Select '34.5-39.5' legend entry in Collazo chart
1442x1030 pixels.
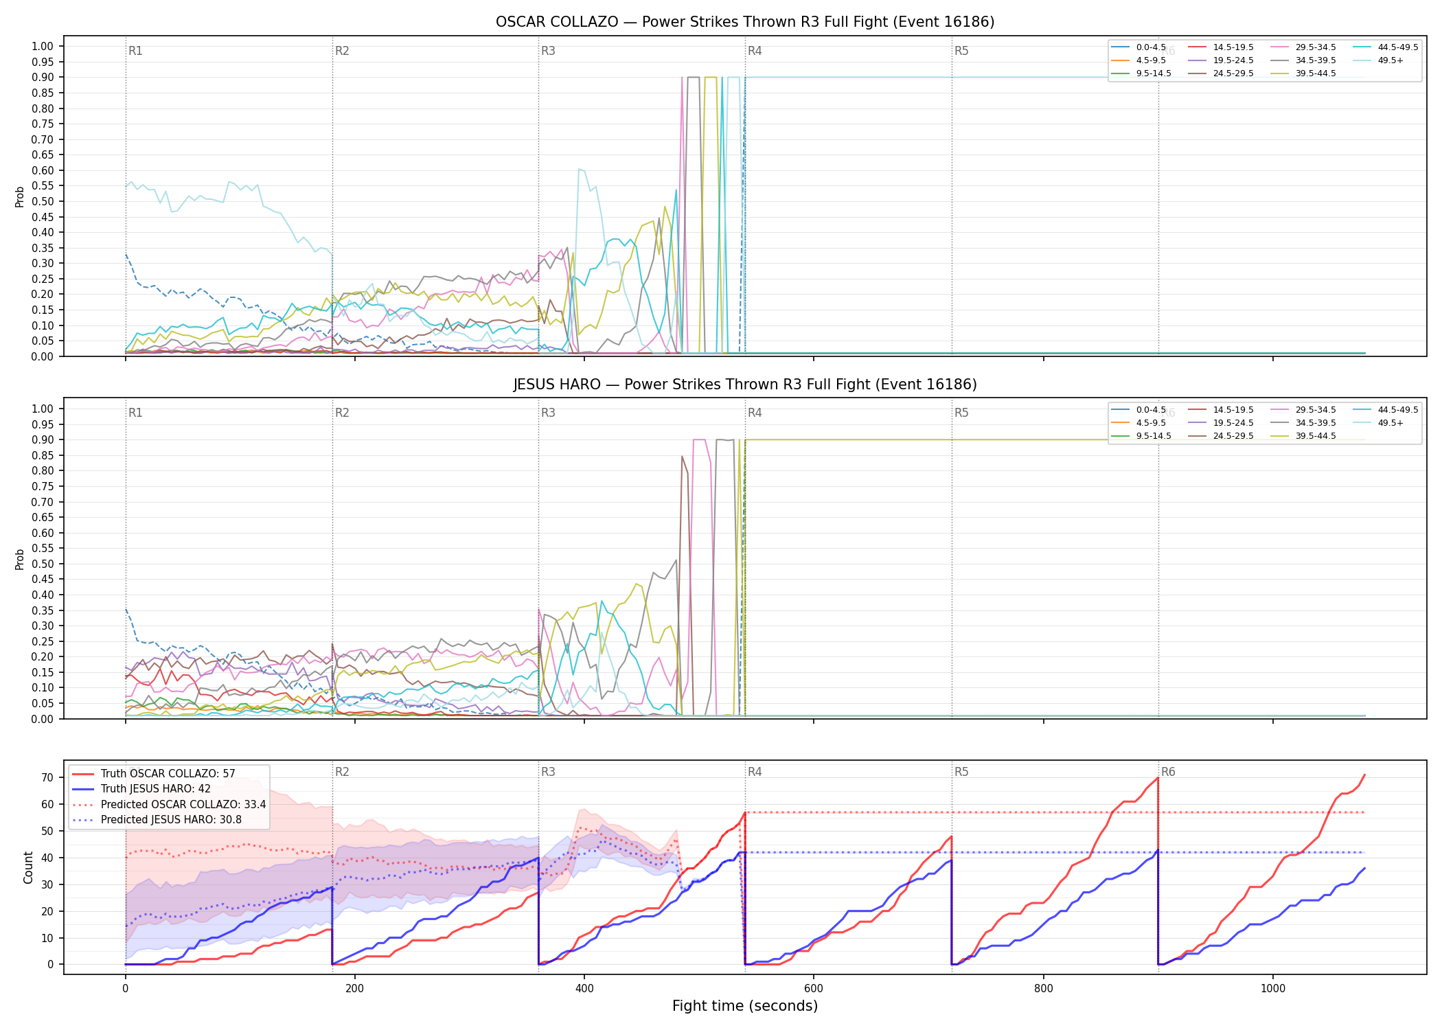pyautogui.click(x=1303, y=60)
